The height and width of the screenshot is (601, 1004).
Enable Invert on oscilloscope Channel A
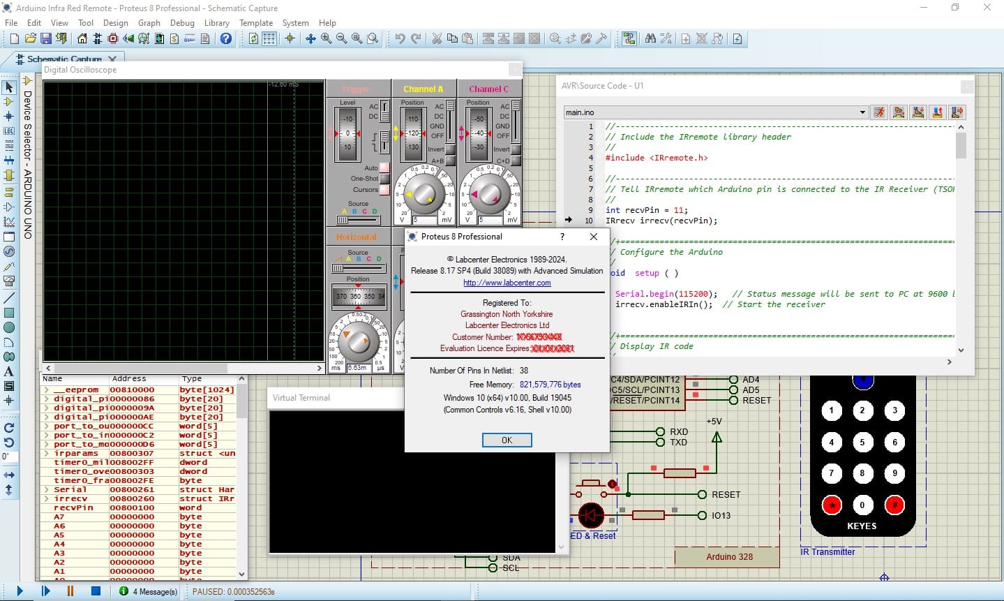[x=450, y=151]
